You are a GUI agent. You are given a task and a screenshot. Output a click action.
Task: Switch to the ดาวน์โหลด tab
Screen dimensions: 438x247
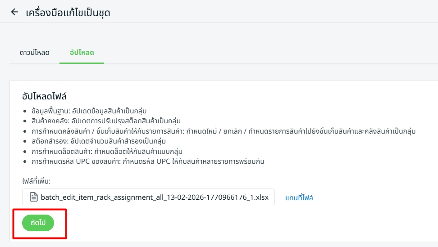(34, 53)
